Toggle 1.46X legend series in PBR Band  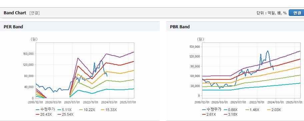tap(252, 110)
